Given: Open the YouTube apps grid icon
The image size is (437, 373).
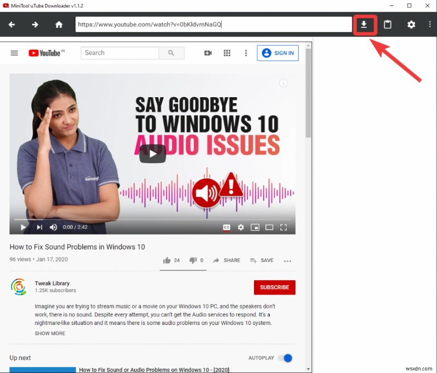Looking at the screenshot, I should 227,53.
